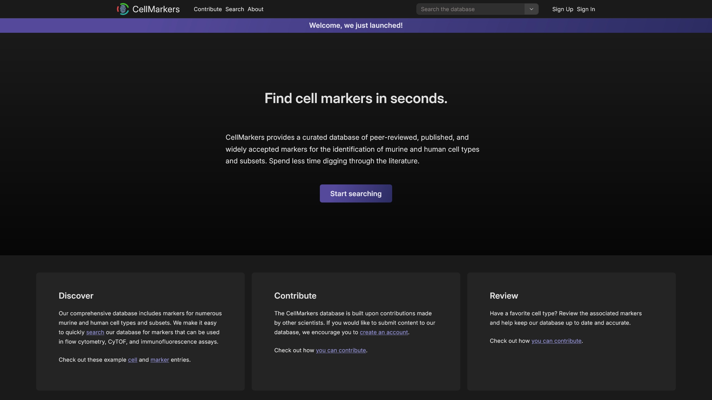Image resolution: width=712 pixels, height=400 pixels.
Task: Click the Sign In link
Action: 586,9
